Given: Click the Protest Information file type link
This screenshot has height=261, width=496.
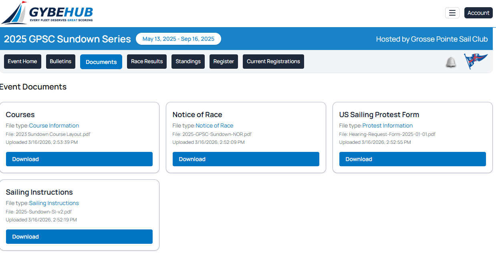Looking at the screenshot, I should tap(387, 126).
